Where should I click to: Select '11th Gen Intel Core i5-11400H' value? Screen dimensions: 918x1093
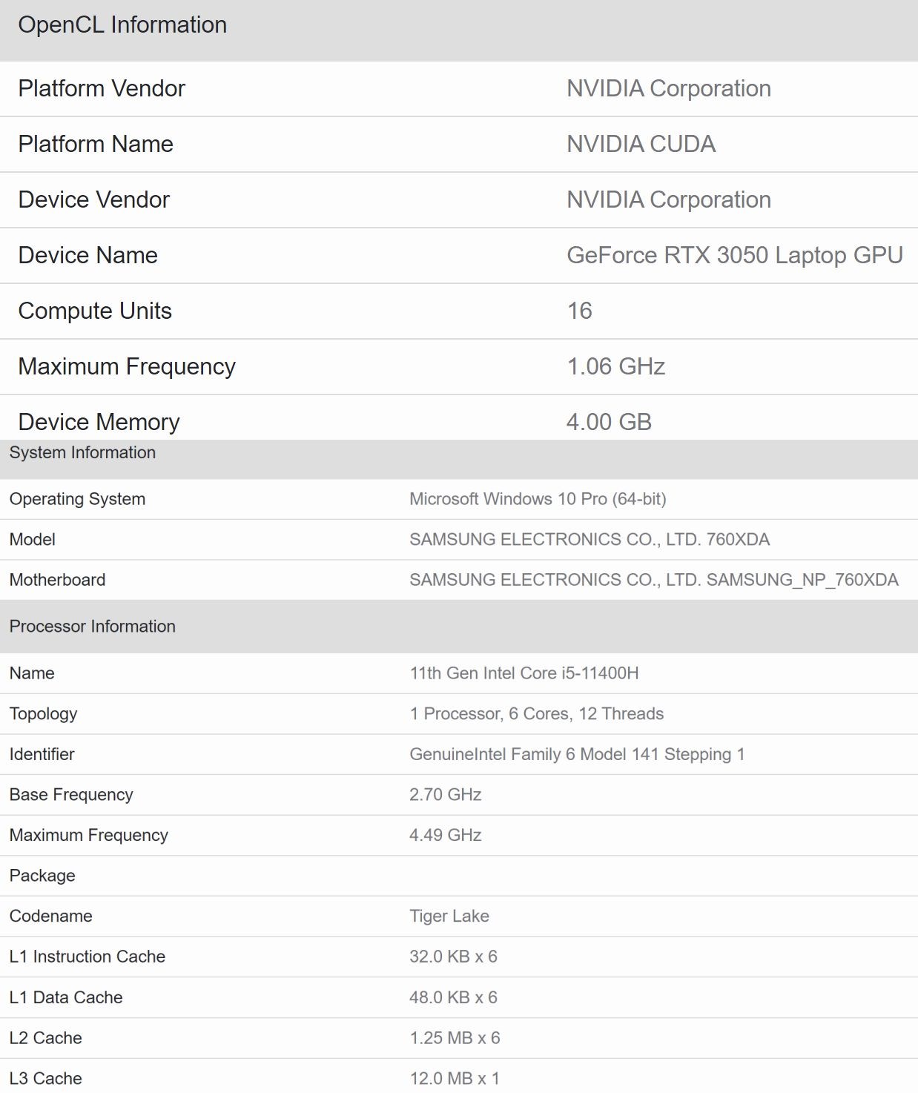524,673
